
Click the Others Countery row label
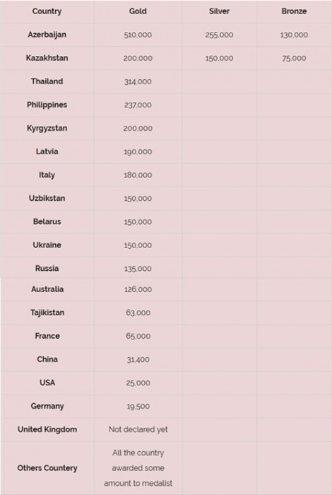47,468
